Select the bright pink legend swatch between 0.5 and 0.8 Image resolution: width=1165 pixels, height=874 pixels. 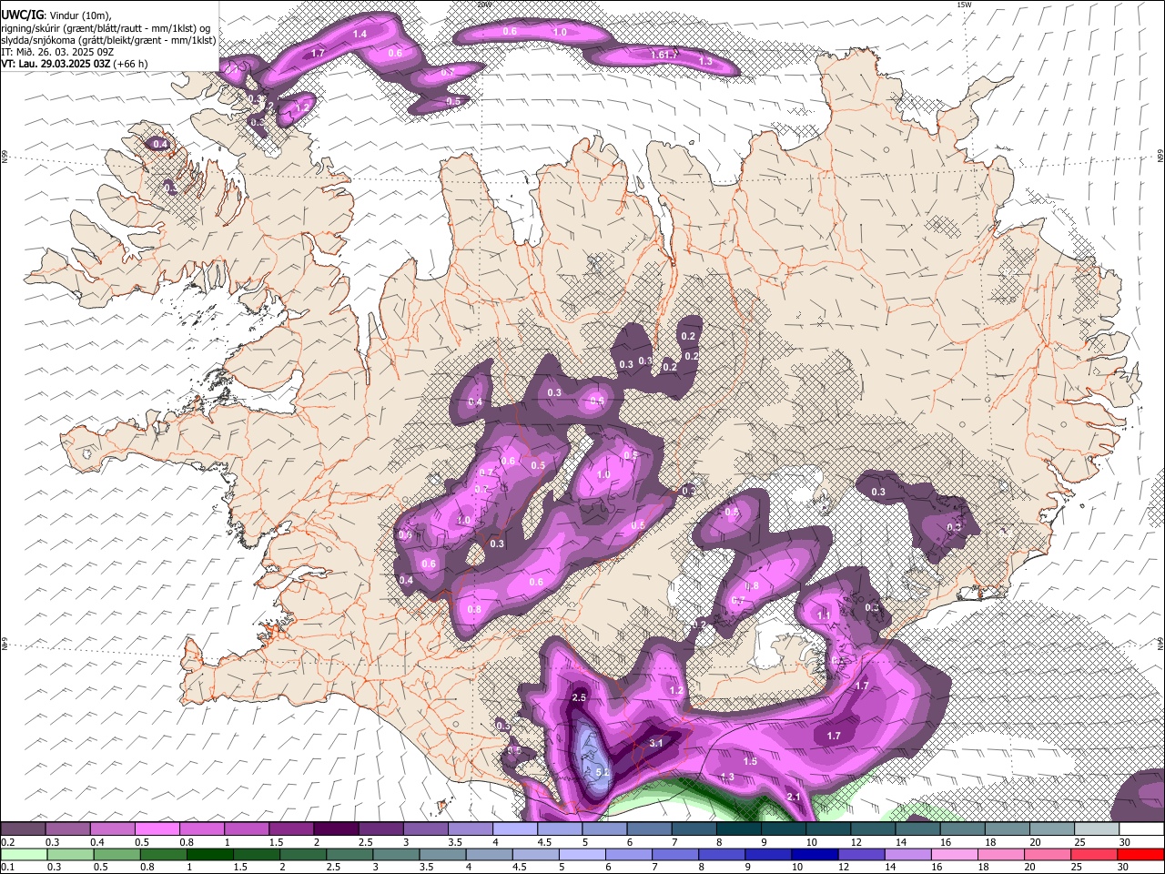pos(157,829)
